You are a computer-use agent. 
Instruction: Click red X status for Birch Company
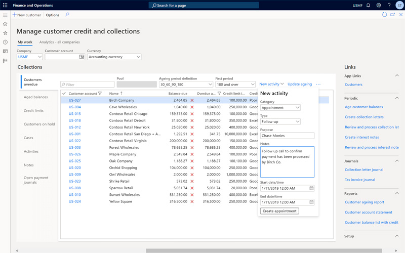pos(192,100)
